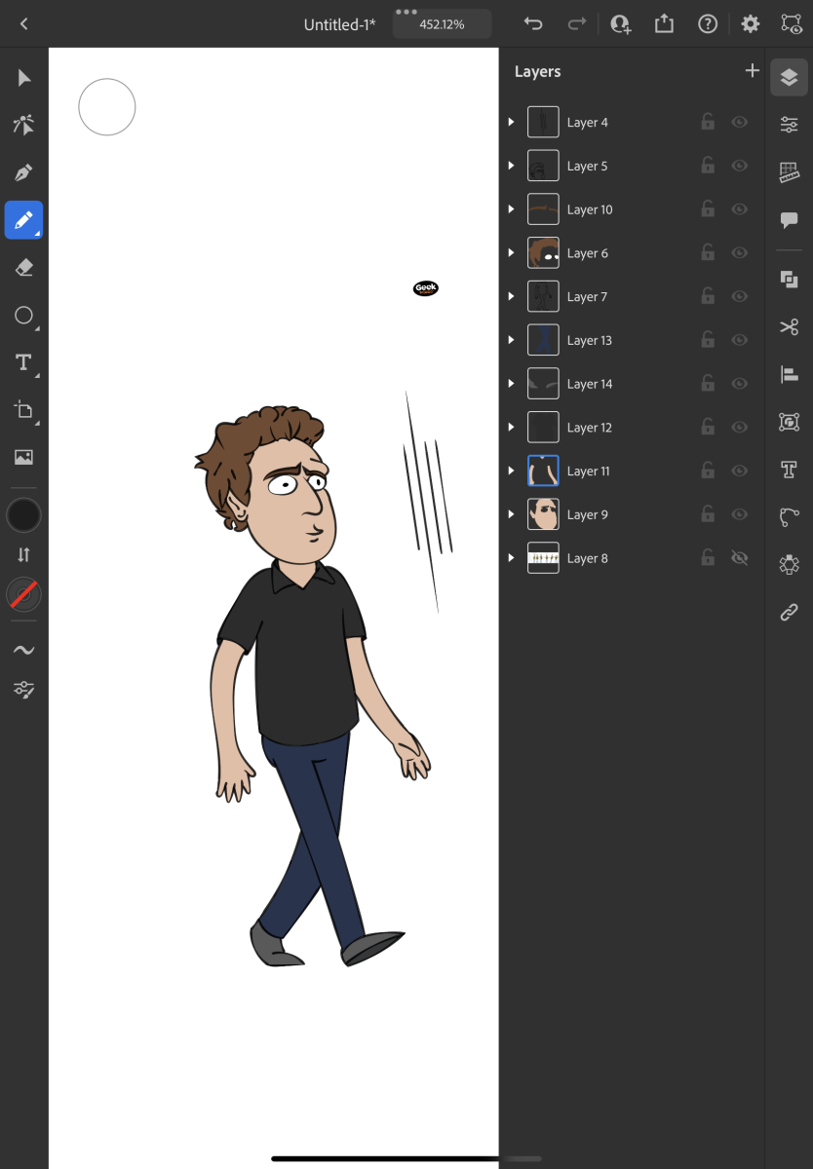Lock Layer 11
Viewport: 813px width, 1169px height.
tap(708, 471)
